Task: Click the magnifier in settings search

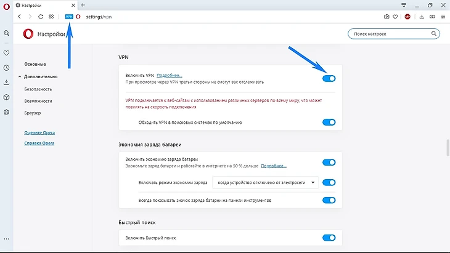Action: click(x=433, y=33)
